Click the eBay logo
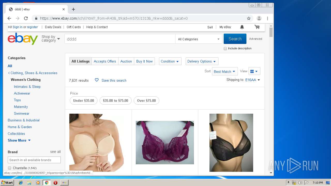Image resolution: width=331 pixels, height=186 pixels. coord(23,39)
